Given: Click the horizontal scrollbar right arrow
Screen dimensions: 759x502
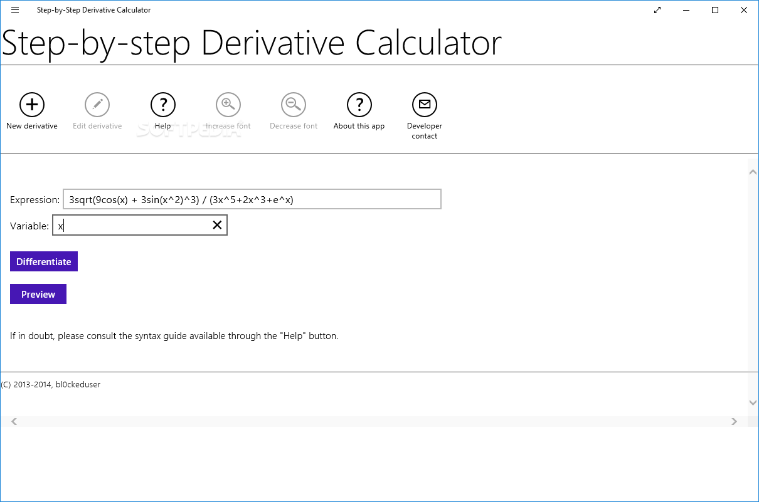Looking at the screenshot, I should point(734,422).
